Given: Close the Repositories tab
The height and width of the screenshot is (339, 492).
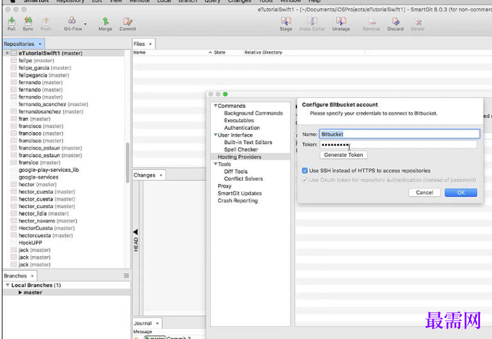Looking at the screenshot, I should tap(40, 44).
